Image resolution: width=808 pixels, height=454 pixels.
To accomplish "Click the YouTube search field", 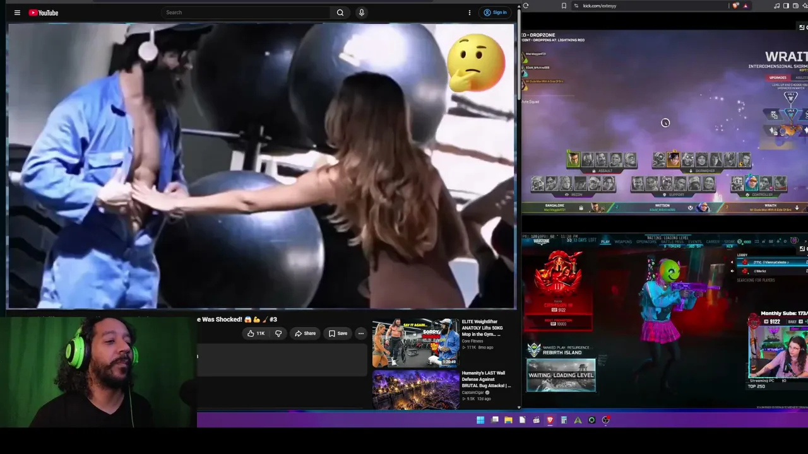I will pyautogui.click(x=246, y=13).
